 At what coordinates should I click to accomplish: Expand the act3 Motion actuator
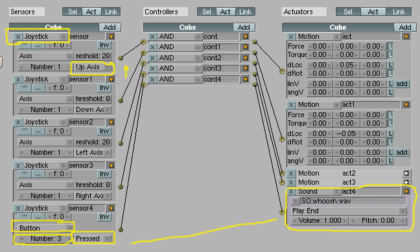tap(406, 183)
